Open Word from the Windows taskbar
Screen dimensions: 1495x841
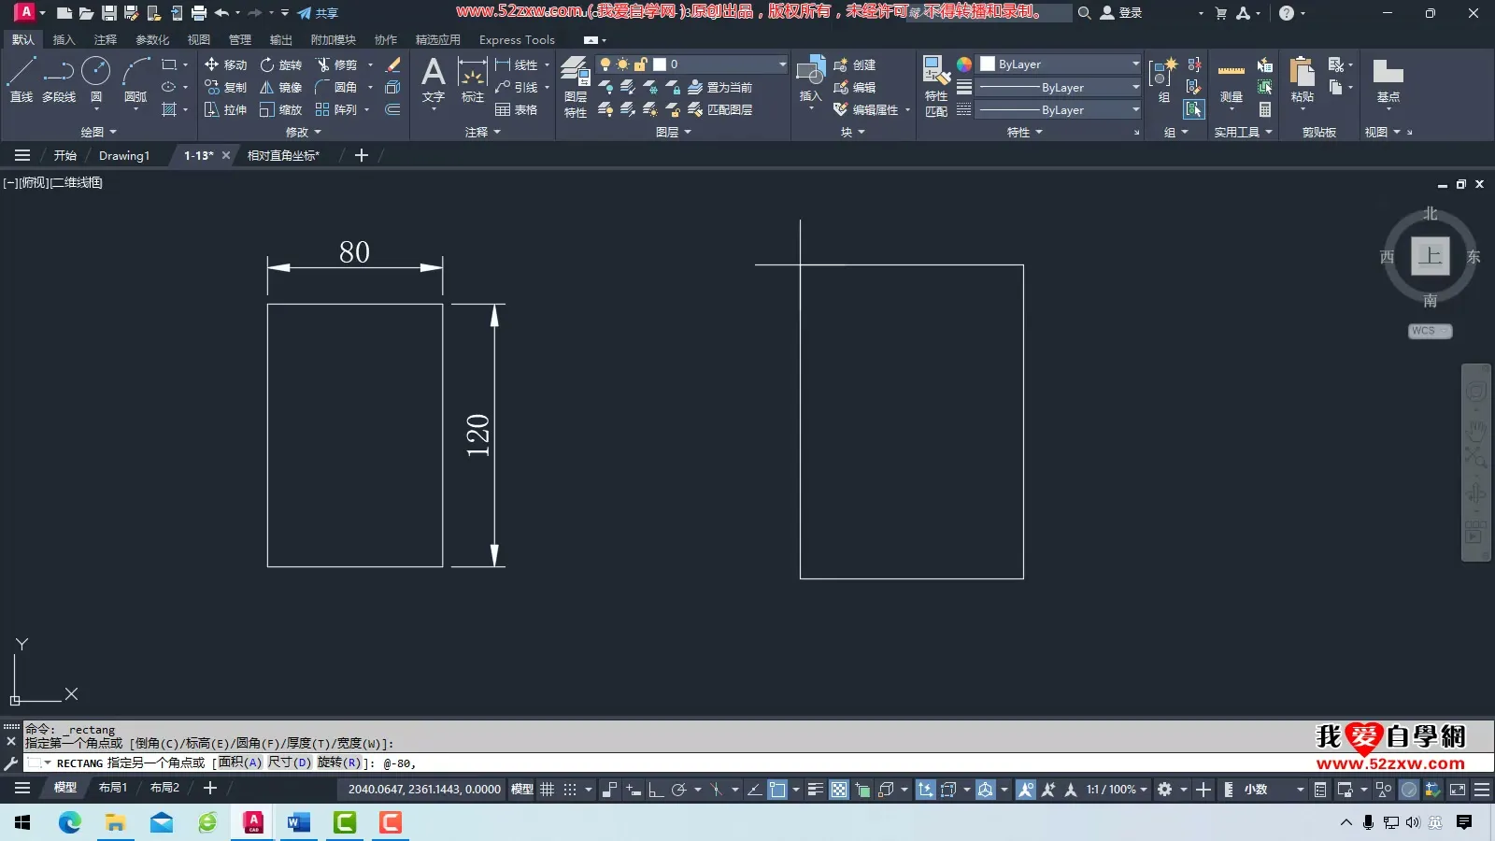point(297,823)
